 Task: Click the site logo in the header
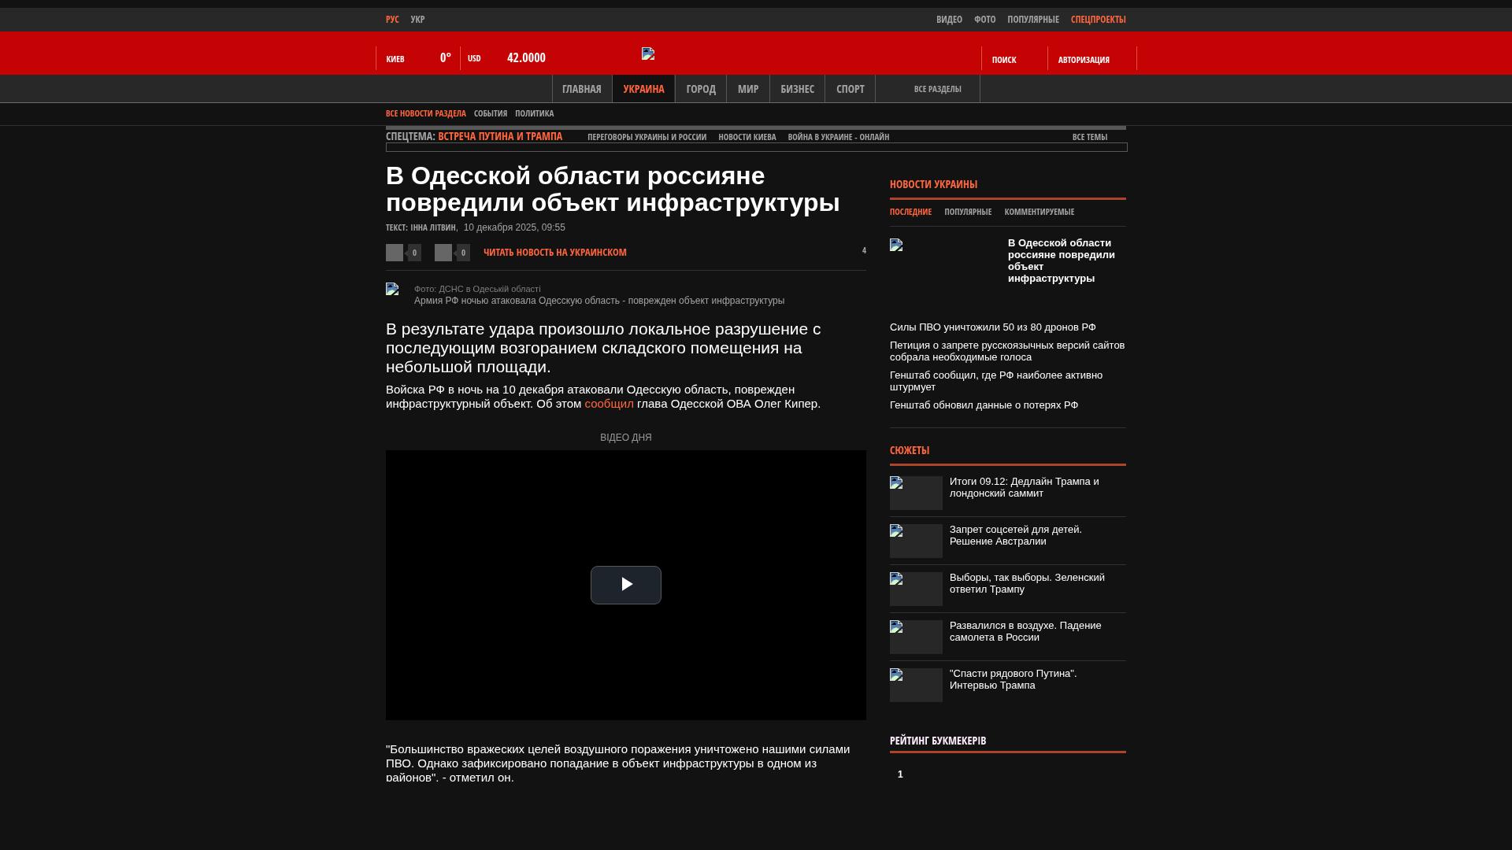point(648,54)
